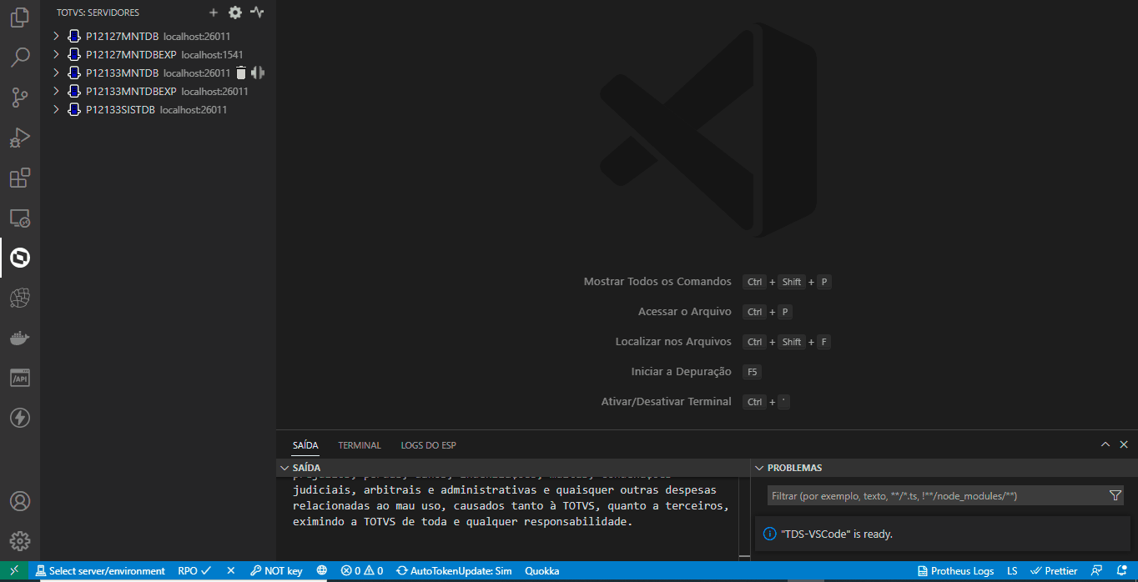Click the Mostrar Todos os Comandos hint
The height and width of the screenshot is (582, 1138).
tap(657, 282)
